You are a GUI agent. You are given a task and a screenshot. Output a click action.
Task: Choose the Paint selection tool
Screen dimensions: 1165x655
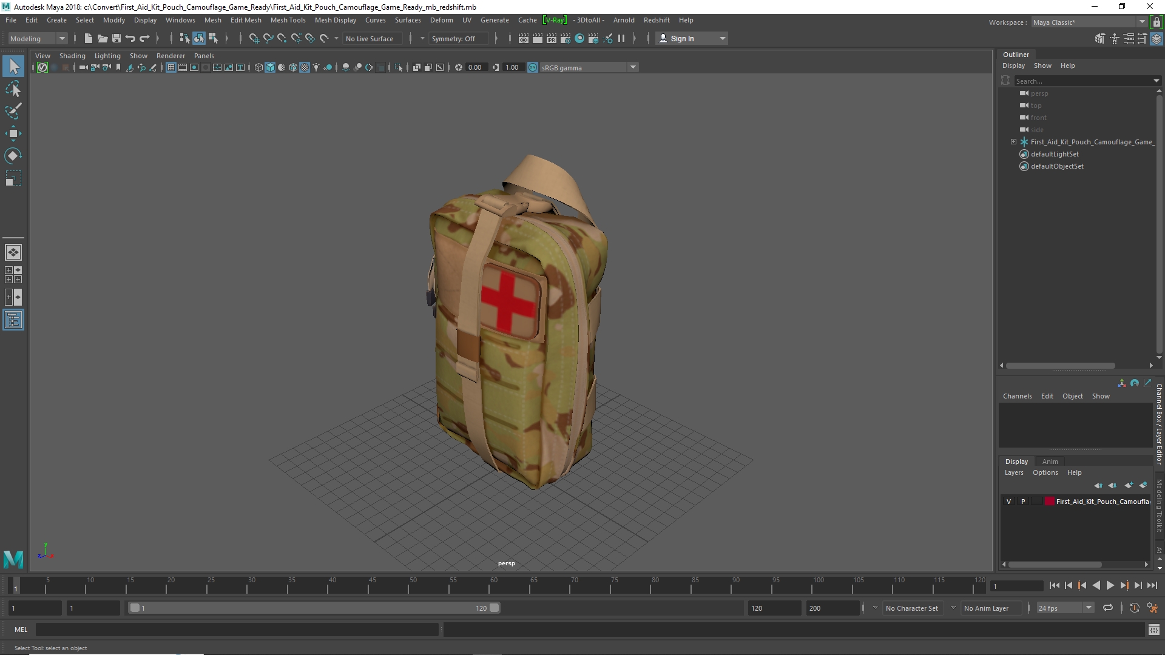[x=13, y=111]
